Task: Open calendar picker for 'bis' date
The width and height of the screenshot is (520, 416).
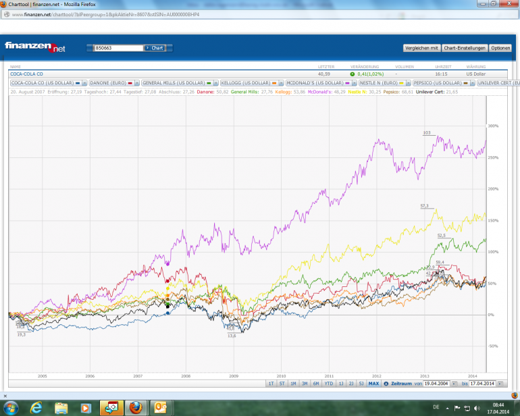Action: coord(500,384)
